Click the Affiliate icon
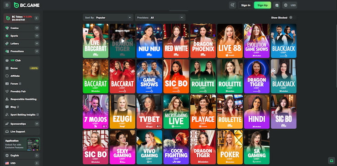 [x=7, y=76]
